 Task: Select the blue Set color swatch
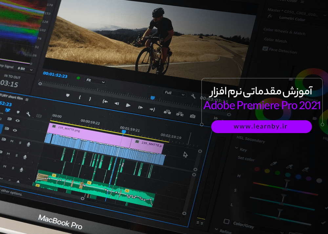(x=298, y=177)
